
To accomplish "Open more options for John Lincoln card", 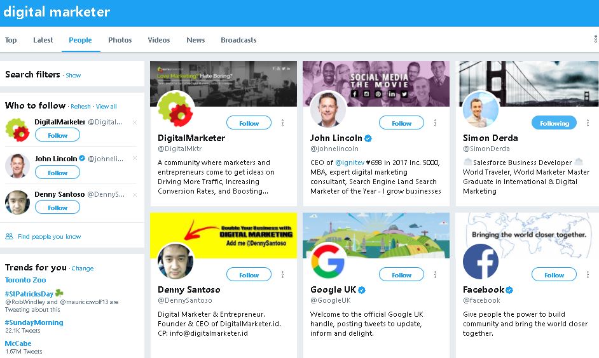I will click(435, 123).
